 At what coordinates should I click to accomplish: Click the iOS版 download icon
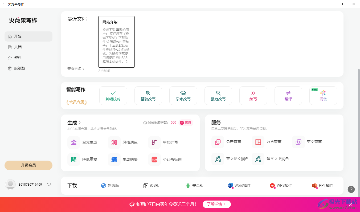pos(146,186)
